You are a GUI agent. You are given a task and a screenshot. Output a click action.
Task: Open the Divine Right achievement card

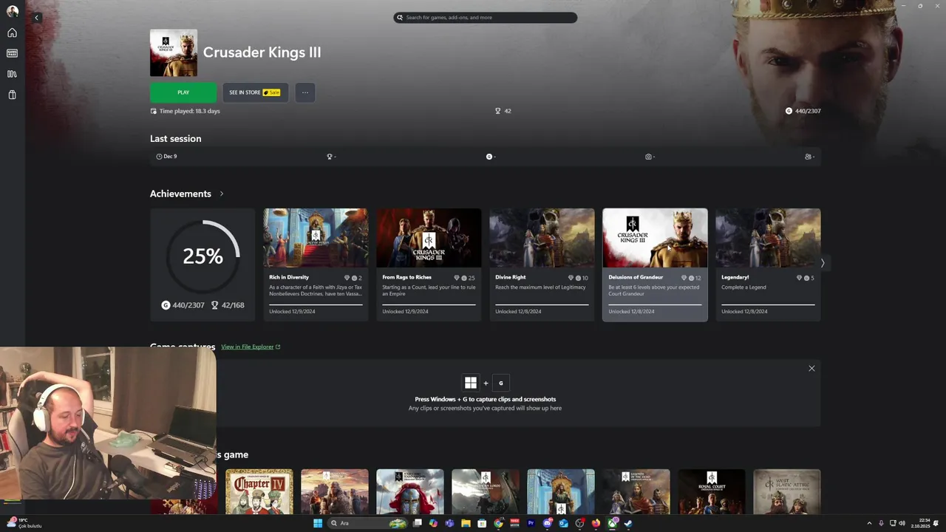pyautogui.click(x=542, y=265)
